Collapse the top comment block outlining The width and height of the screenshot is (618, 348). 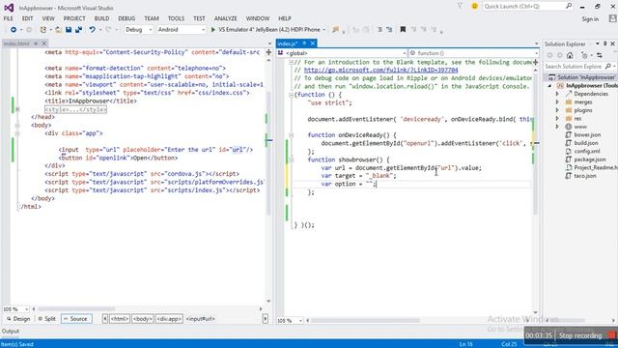[x=292, y=62]
